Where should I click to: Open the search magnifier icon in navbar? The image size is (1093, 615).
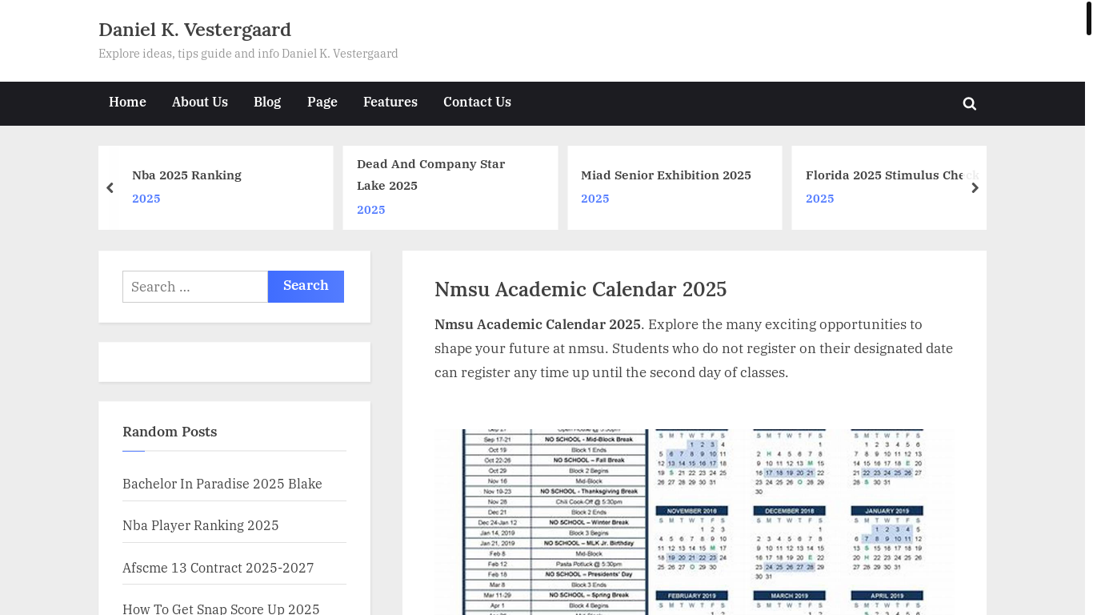969,103
